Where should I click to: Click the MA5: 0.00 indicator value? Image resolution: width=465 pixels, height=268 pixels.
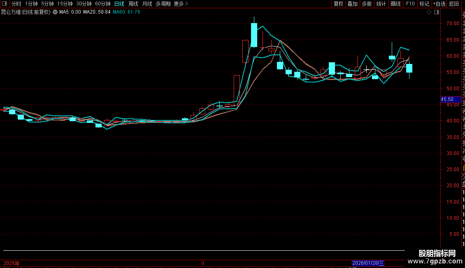tap(70, 12)
